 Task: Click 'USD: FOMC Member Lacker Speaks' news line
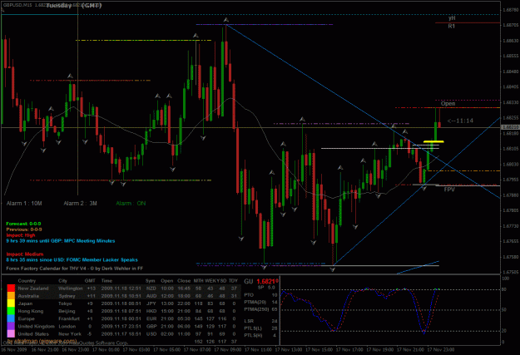tap(72, 260)
